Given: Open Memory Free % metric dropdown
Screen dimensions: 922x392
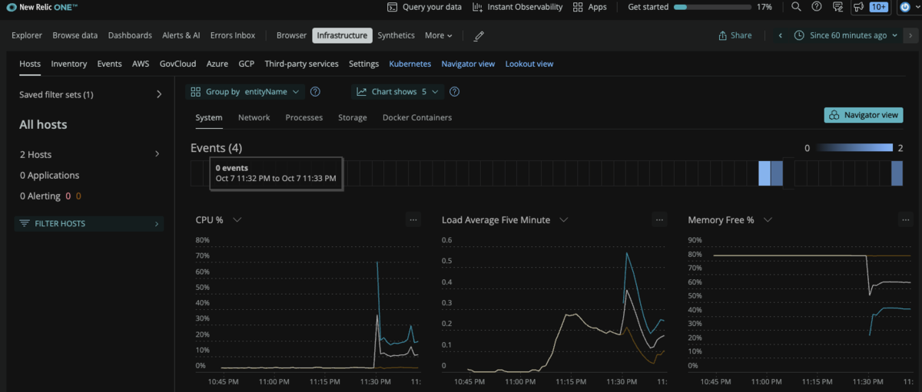Looking at the screenshot, I should tap(768, 219).
